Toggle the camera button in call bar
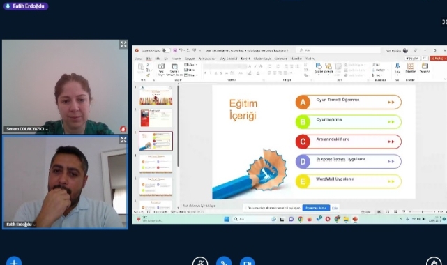 [x=247, y=262]
